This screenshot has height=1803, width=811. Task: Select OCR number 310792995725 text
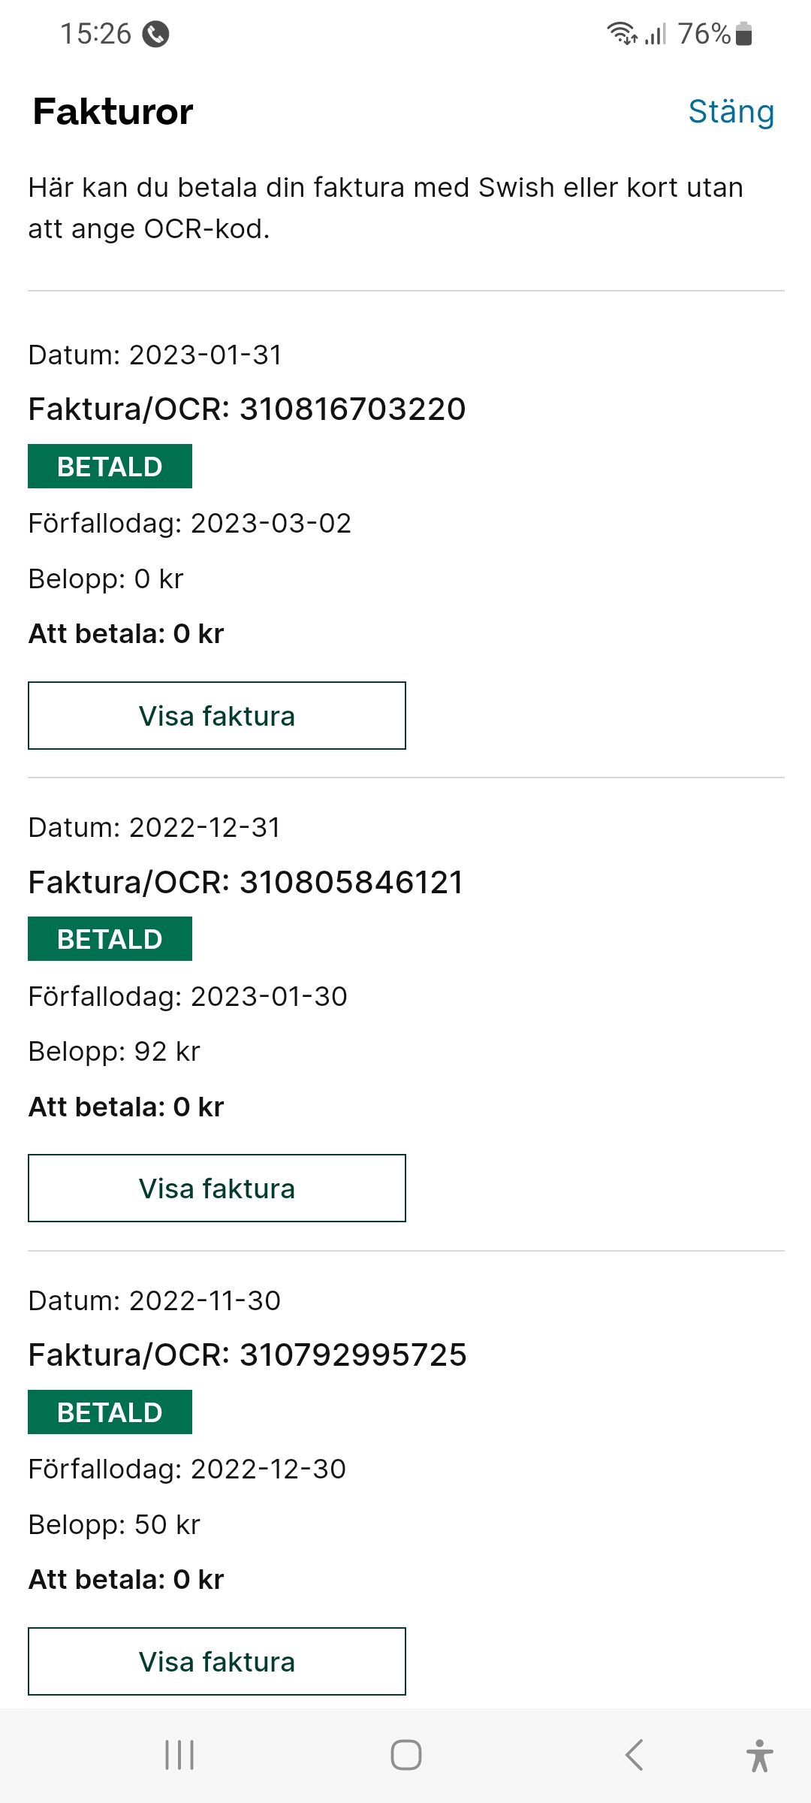352,1355
